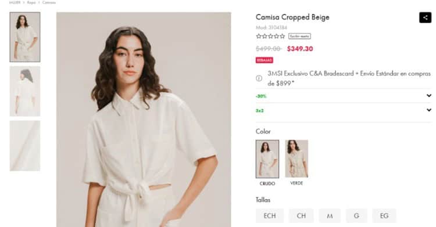Select size ECH
The width and height of the screenshot is (436, 227).
pyautogui.click(x=270, y=215)
